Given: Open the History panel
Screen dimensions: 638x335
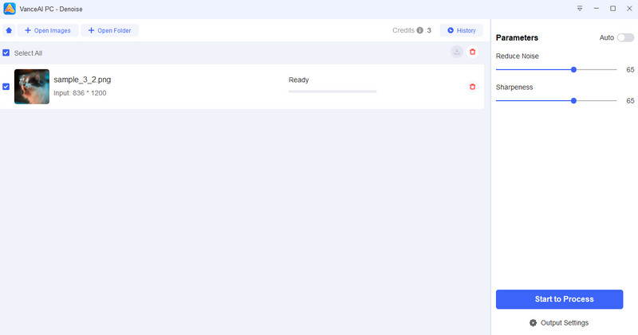Looking at the screenshot, I should [462, 31].
